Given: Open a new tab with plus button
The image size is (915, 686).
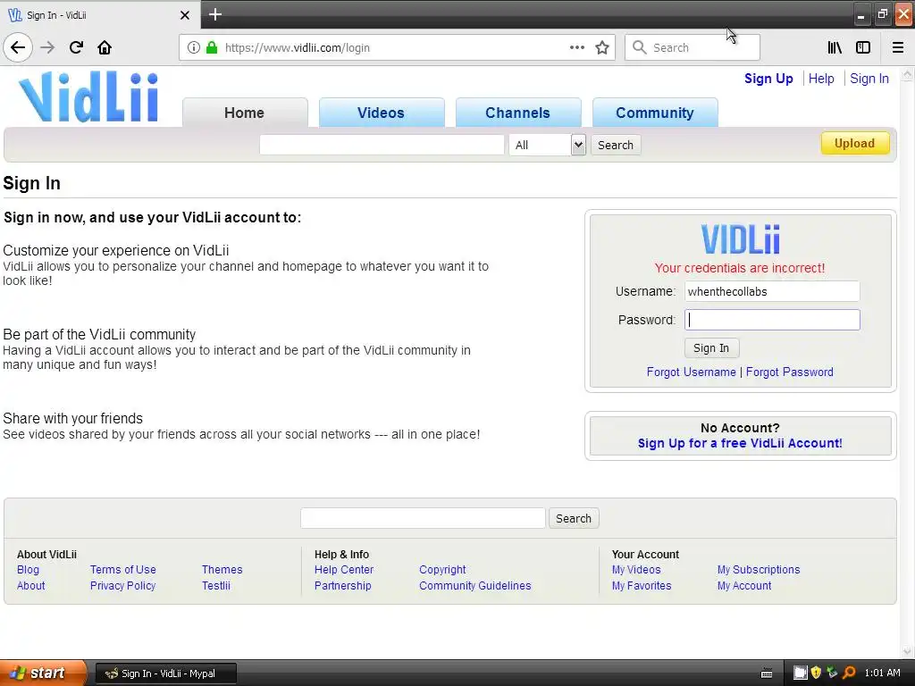Looking at the screenshot, I should coord(214,14).
